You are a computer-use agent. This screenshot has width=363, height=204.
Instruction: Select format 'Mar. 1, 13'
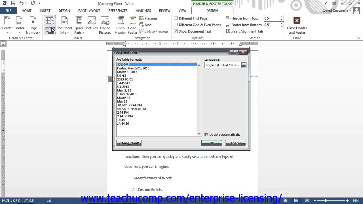(x=124, y=90)
